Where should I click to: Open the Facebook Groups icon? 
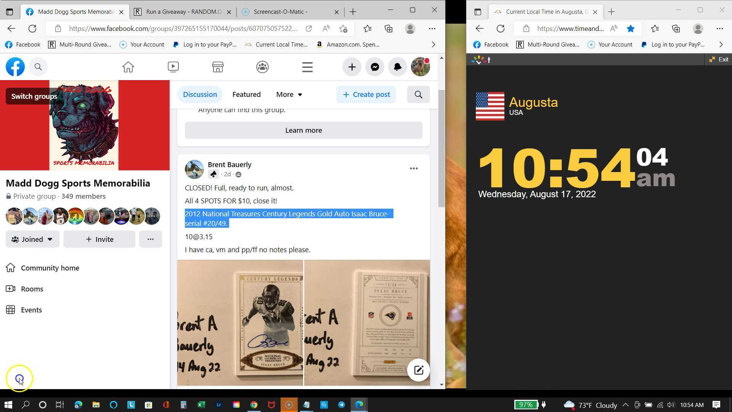click(262, 67)
